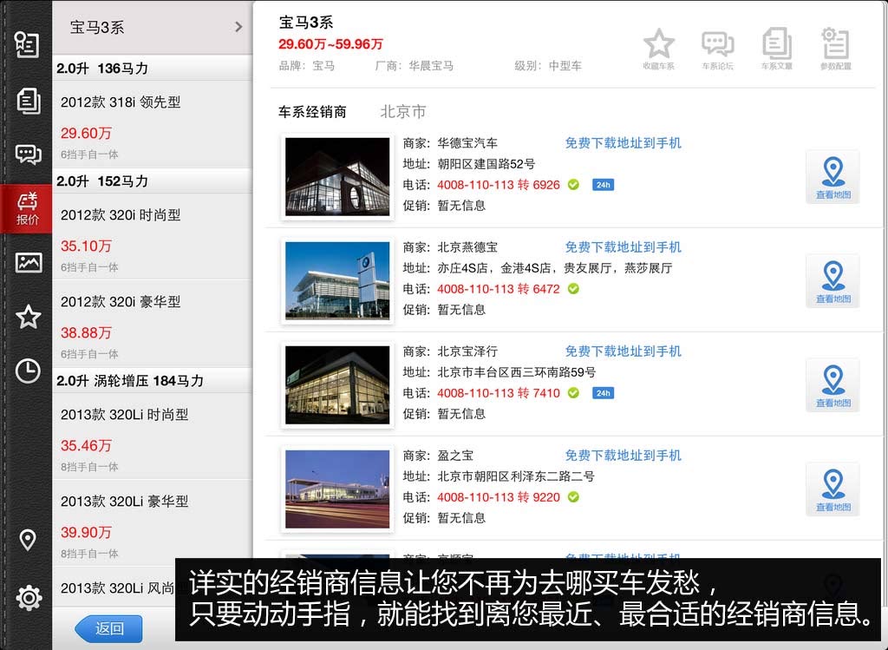Call 华德宝汽车 at extension 6926
This screenshot has height=650, width=888.
[499, 185]
